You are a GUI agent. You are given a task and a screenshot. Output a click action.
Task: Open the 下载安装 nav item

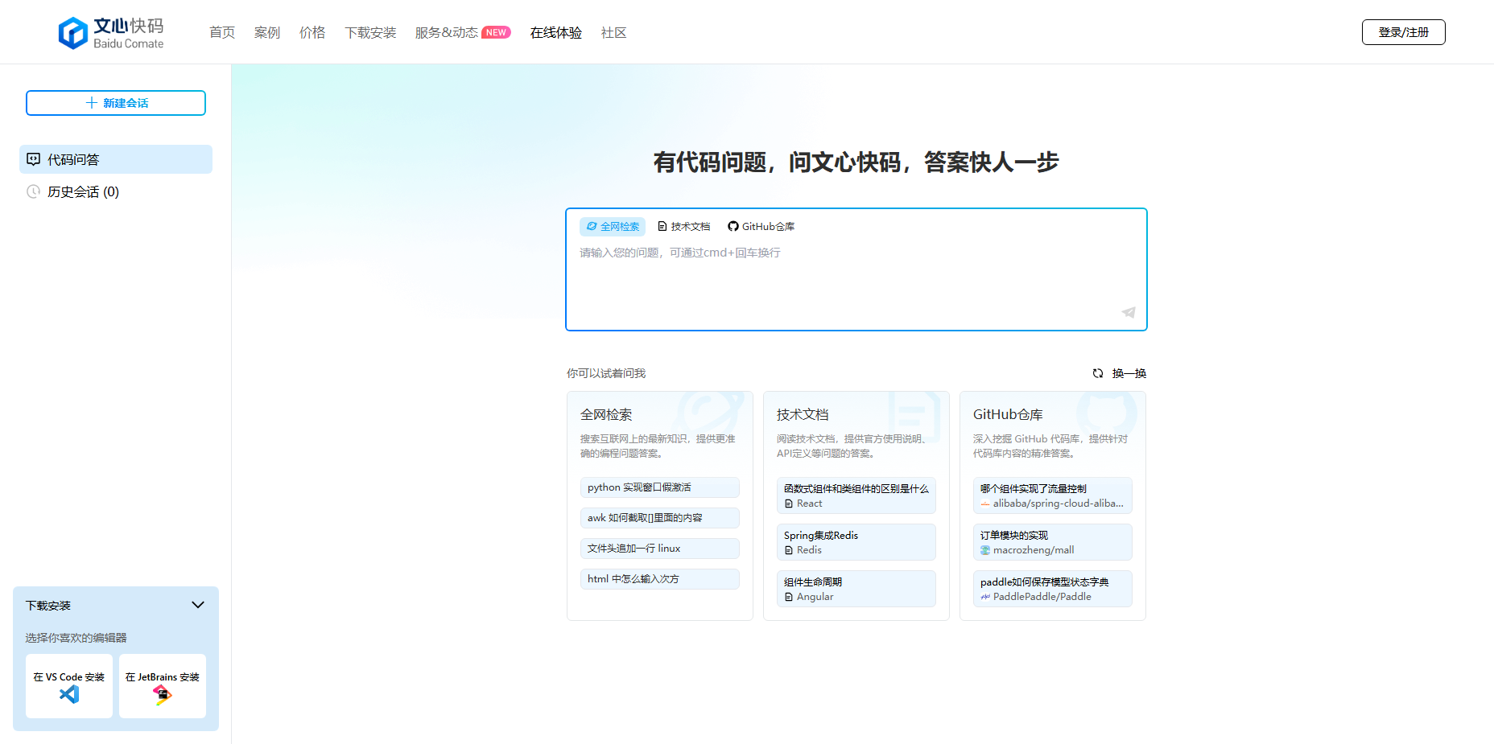(370, 33)
